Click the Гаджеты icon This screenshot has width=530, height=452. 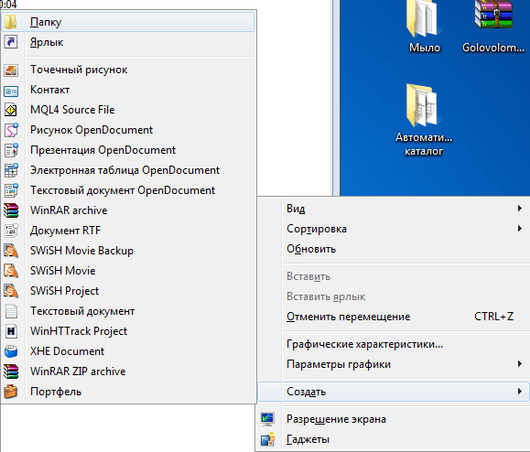[267, 439]
